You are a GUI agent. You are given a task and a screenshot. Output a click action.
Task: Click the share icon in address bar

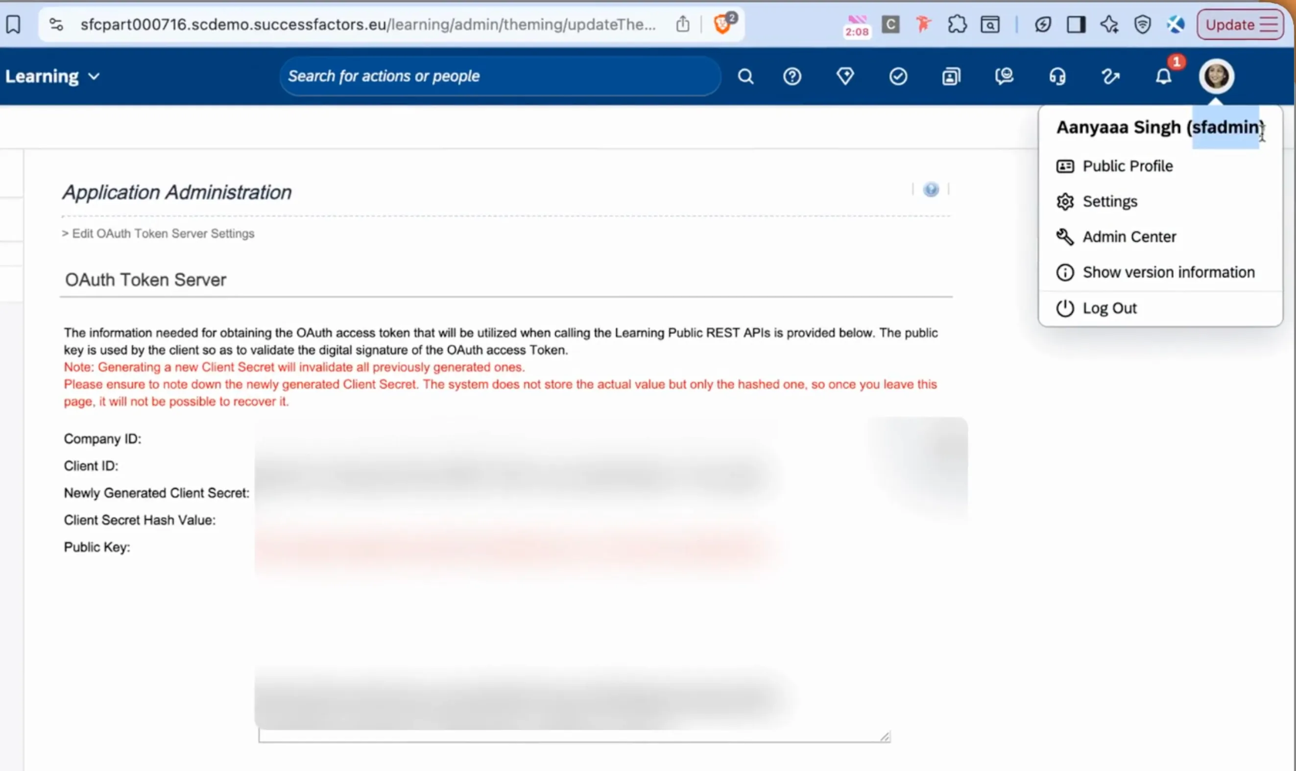pyautogui.click(x=683, y=24)
